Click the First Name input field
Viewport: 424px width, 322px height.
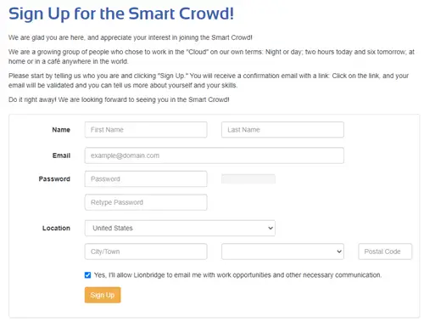pos(146,130)
